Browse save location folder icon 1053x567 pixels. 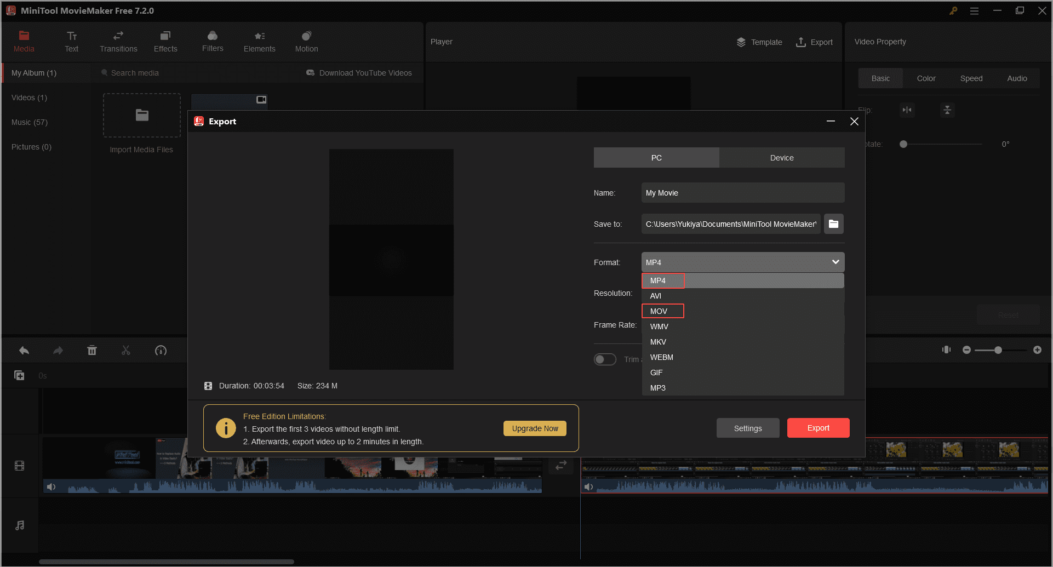(833, 224)
